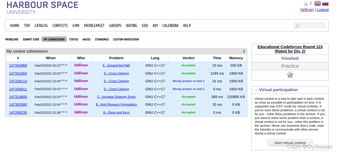
Task: Open the Harbour.Space University logo
Action: (43, 7)
